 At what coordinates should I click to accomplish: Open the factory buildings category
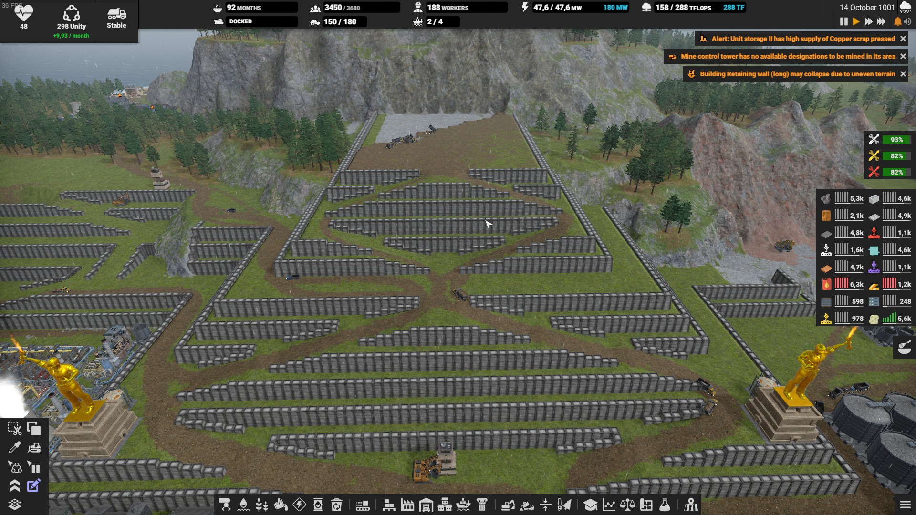tap(407, 505)
